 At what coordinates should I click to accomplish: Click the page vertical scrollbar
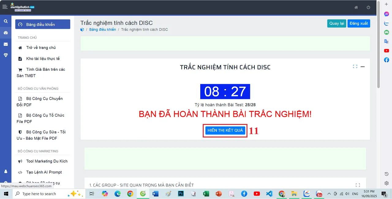tap(379, 44)
